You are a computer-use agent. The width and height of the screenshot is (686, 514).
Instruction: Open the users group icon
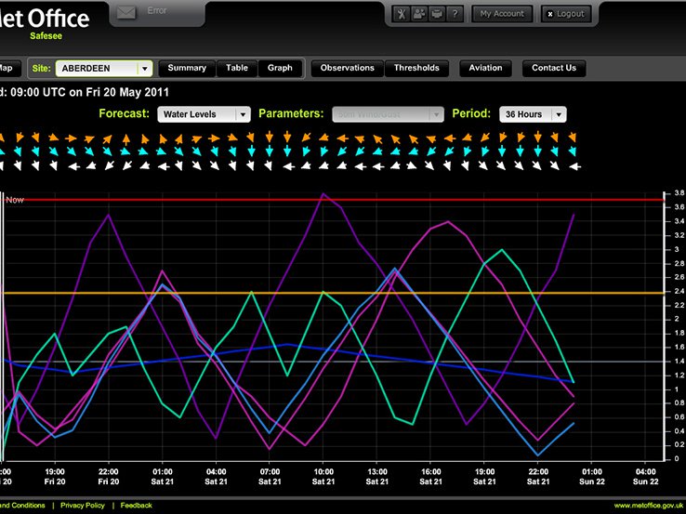click(419, 14)
